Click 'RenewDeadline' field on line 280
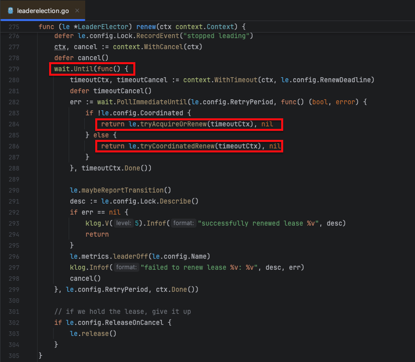Screen dimensions: 415x362 pos(345,80)
